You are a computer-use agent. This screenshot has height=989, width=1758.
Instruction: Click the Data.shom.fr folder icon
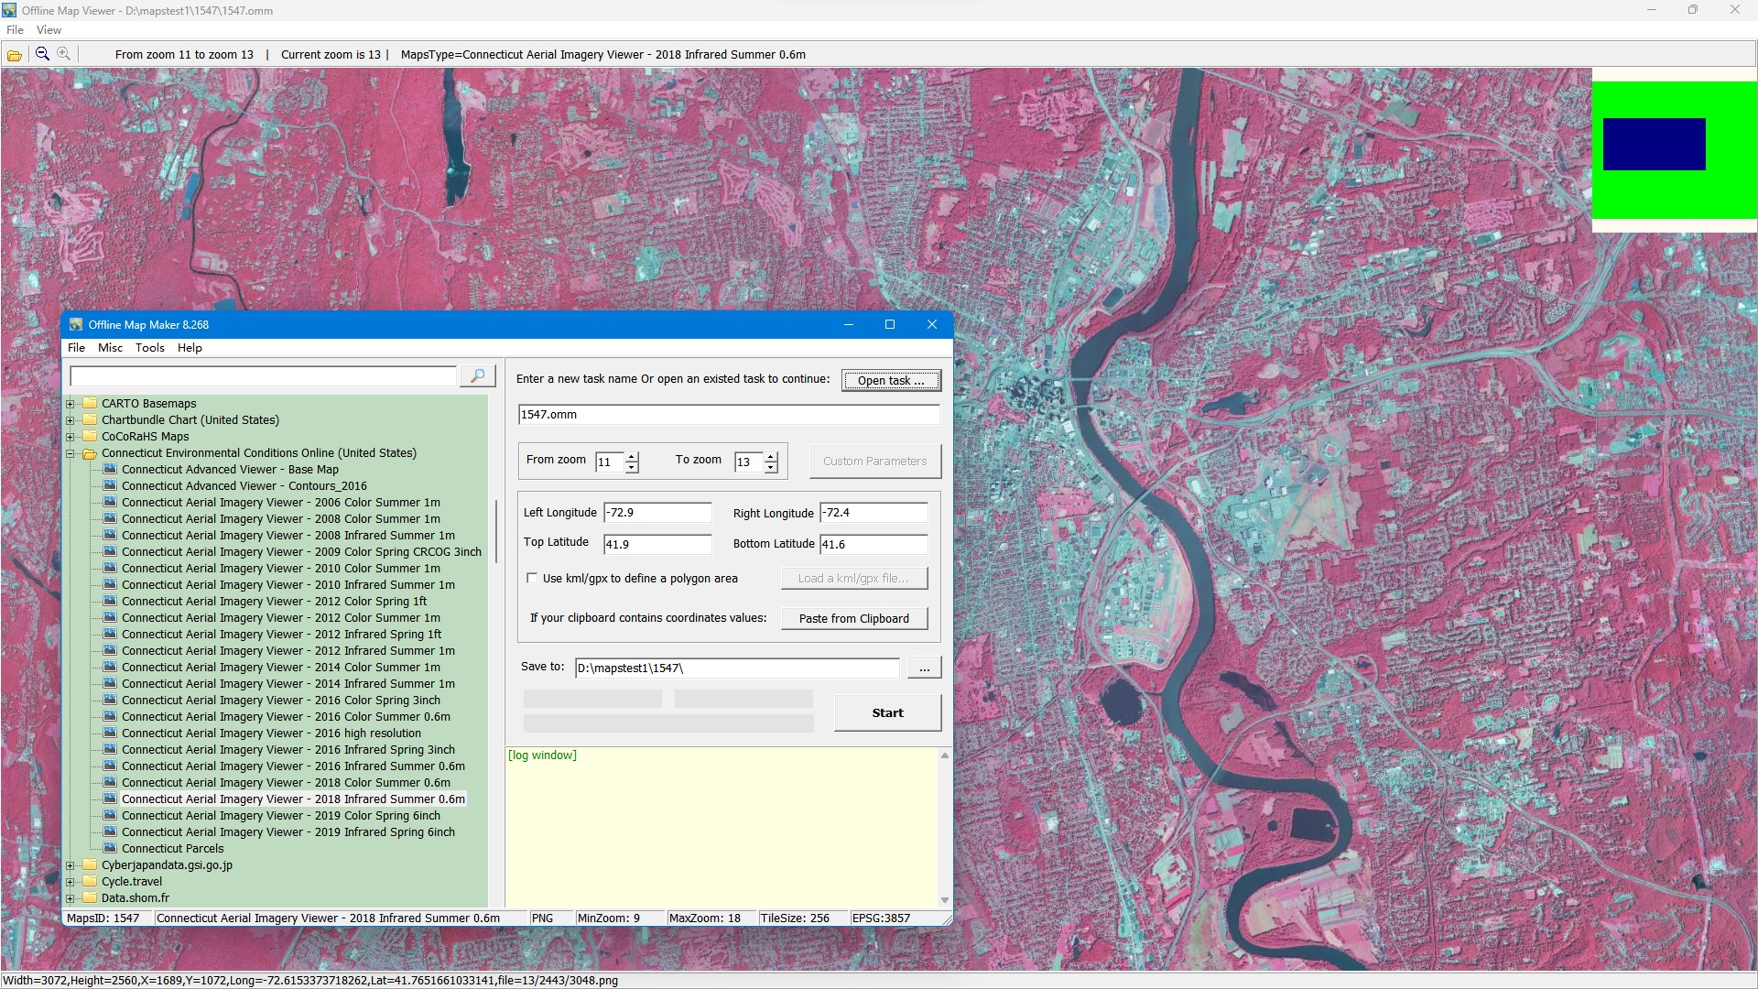90,897
